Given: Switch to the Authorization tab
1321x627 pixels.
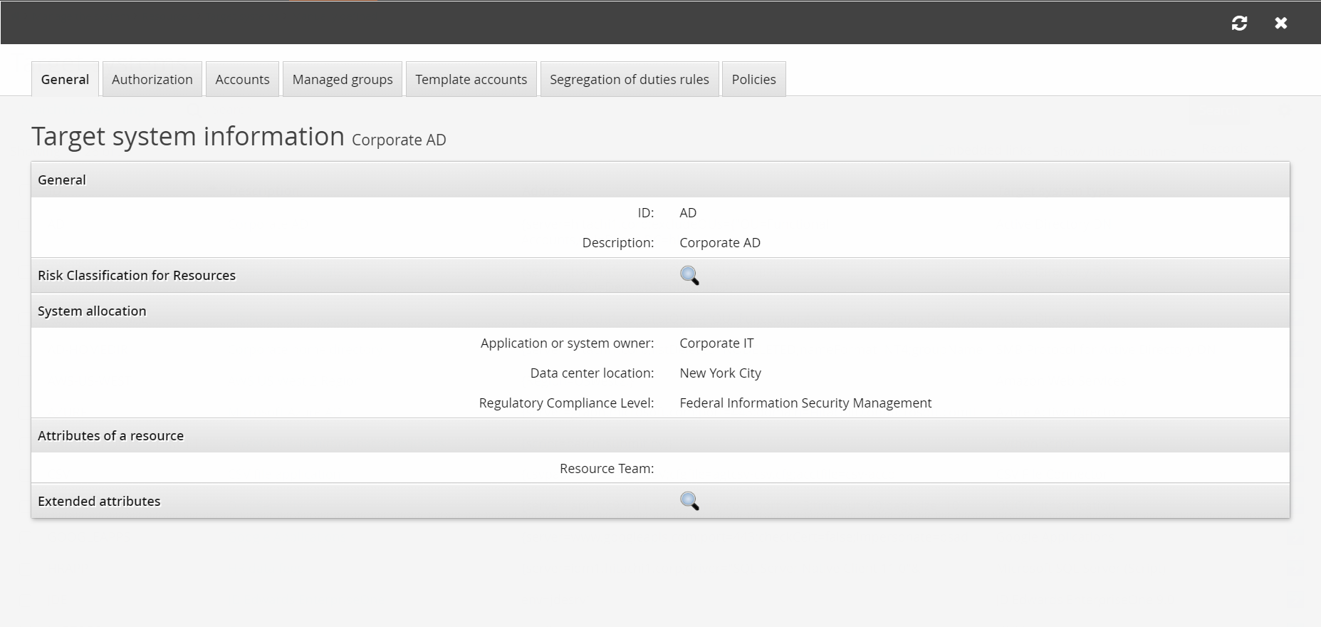Looking at the screenshot, I should tap(152, 79).
